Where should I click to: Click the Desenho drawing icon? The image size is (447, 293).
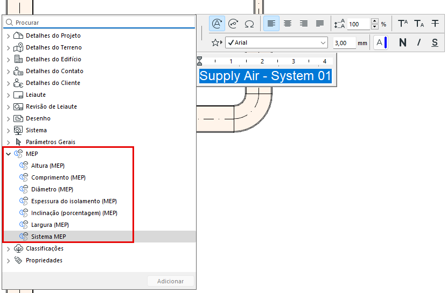point(18,118)
